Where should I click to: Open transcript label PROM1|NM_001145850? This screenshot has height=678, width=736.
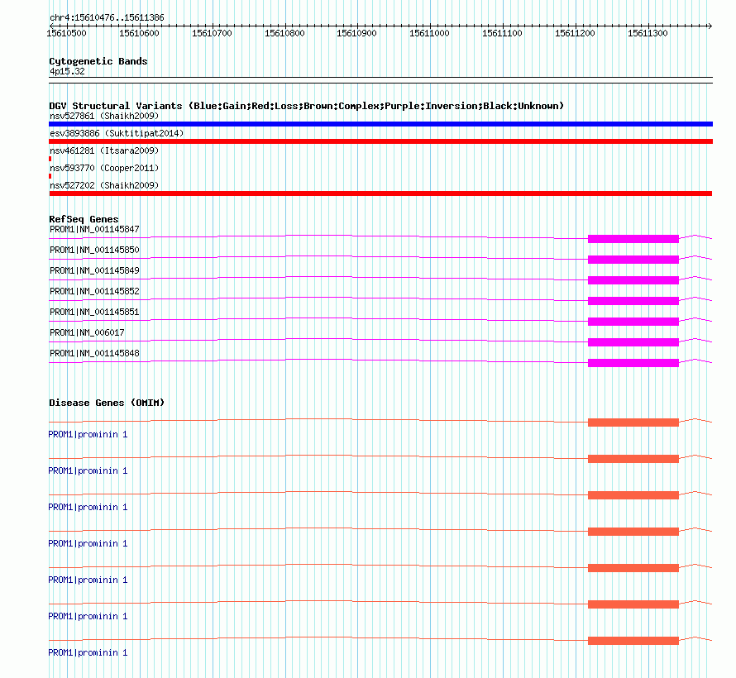[x=94, y=250]
